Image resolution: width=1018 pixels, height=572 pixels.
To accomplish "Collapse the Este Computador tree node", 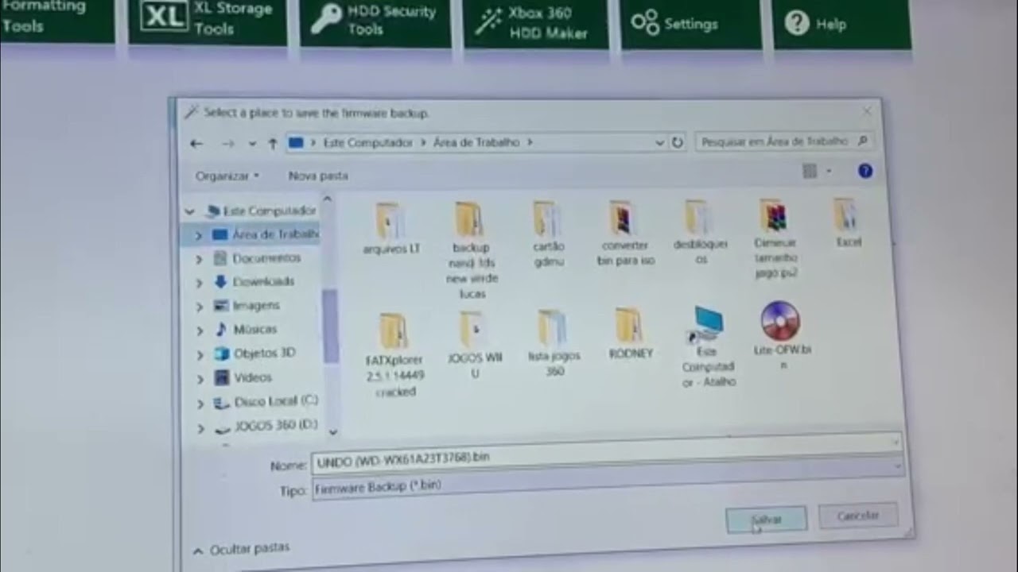I will click(x=189, y=211).
